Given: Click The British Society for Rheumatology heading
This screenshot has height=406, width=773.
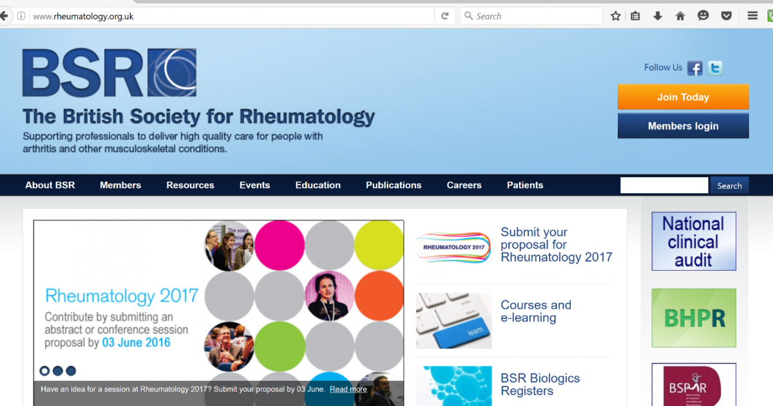Looking at the screenshot, I should click(x=198, y=117).
